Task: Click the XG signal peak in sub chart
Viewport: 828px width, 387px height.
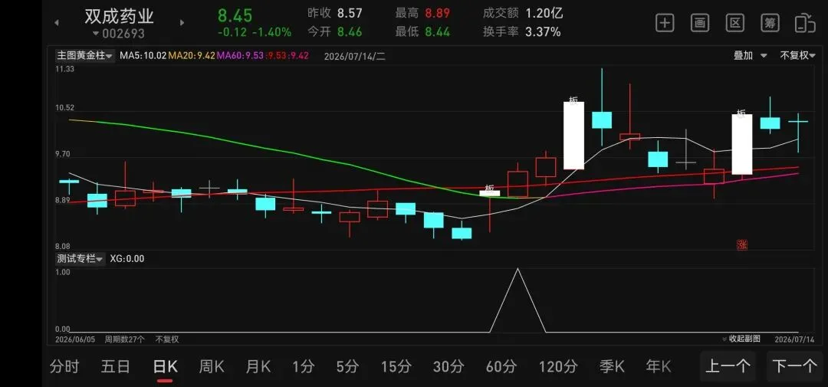Action: 517,270
